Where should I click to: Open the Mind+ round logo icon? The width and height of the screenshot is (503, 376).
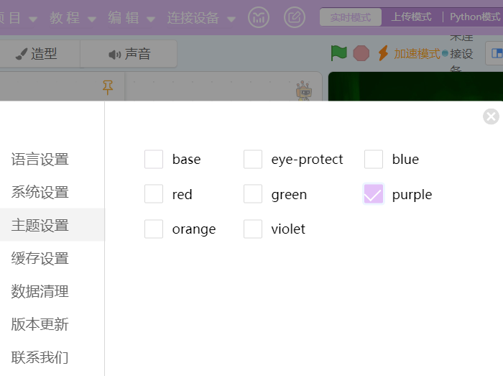[259, 17]
